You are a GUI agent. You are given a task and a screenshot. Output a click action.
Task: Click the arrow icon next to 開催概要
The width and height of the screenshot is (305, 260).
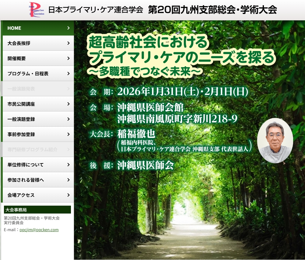coord(68,58)
